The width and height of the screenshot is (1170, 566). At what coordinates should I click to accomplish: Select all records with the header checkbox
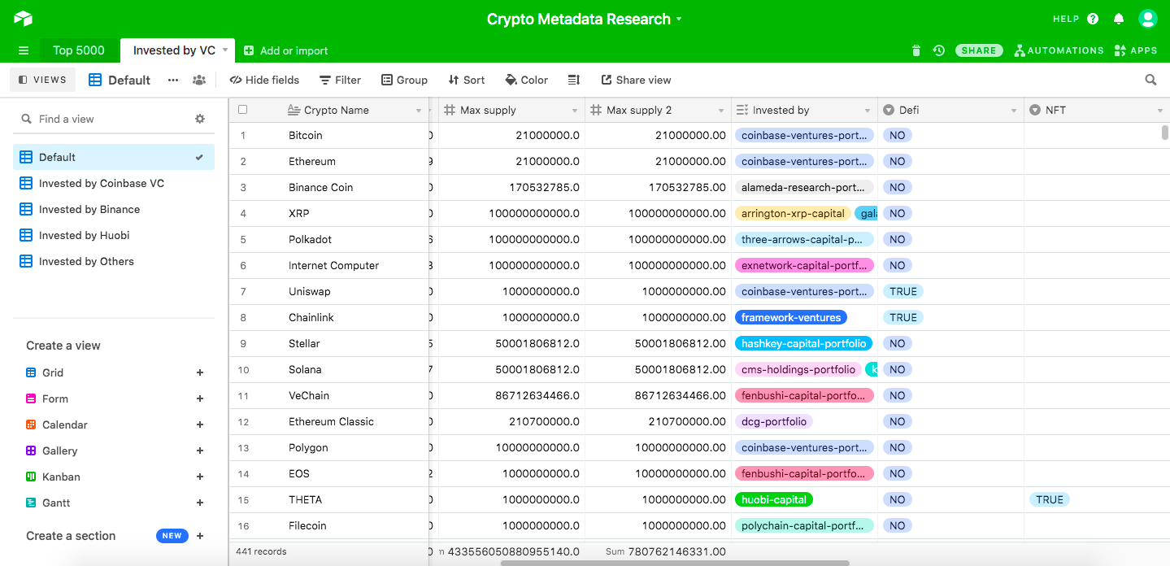click(x=241, y=109)
